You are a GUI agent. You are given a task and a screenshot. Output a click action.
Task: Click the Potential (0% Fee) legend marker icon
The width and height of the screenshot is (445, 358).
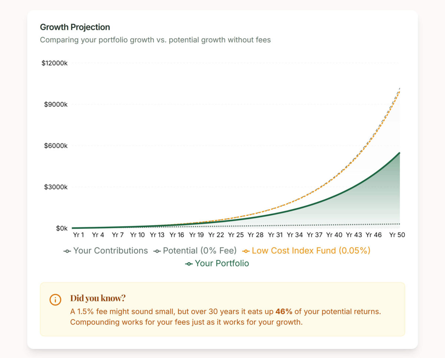coord(157,251)
